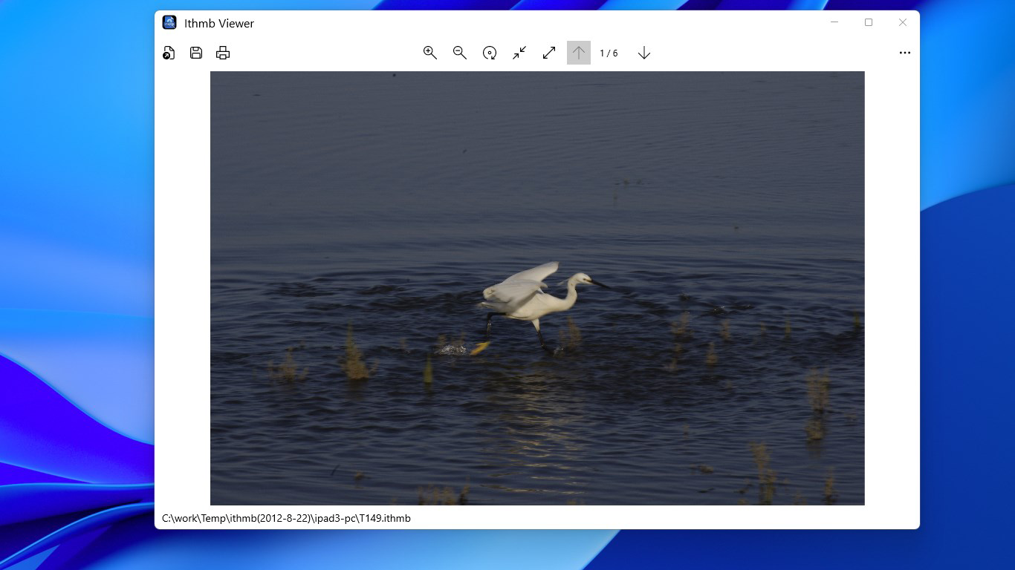1015x570 pixels.
Task: Maximize the Ithmb Viewer window
Action: coord(868,22)
